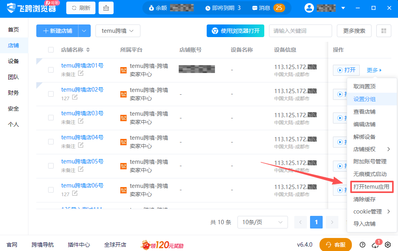The width and height of the screenshot is (398, 251).
Task: Open the 10条/页 page size dropdown
Action: 262,222
